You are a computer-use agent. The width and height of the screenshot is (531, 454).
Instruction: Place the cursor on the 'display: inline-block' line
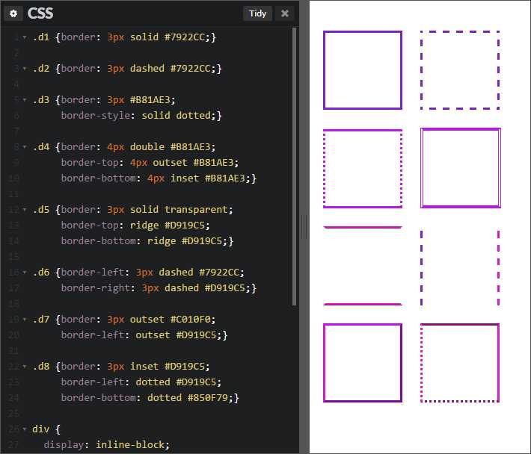[106, 445]
